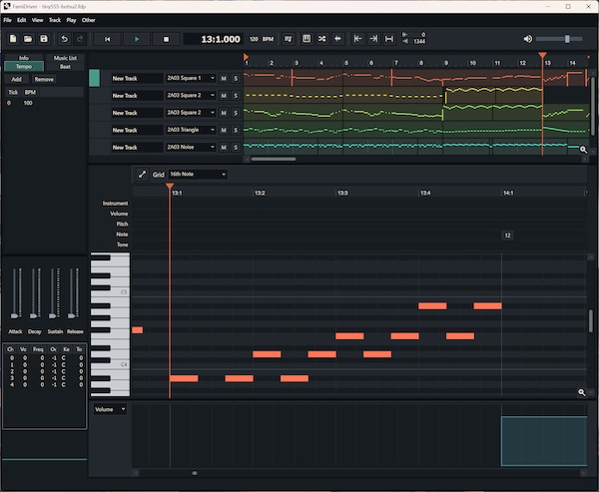Viewport: 599px width, 492px height.
Task: Click the horizontal double-arrow toolbar icon
Action: (x=338, y=39)
